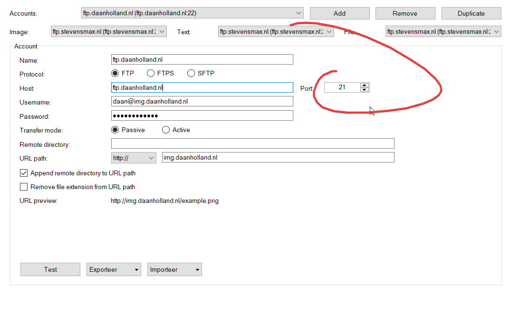This screenshot has height=334, width=510.
Task: Switch transfer mode to Active
Action: pyautogui.click(x=166, y=130)
